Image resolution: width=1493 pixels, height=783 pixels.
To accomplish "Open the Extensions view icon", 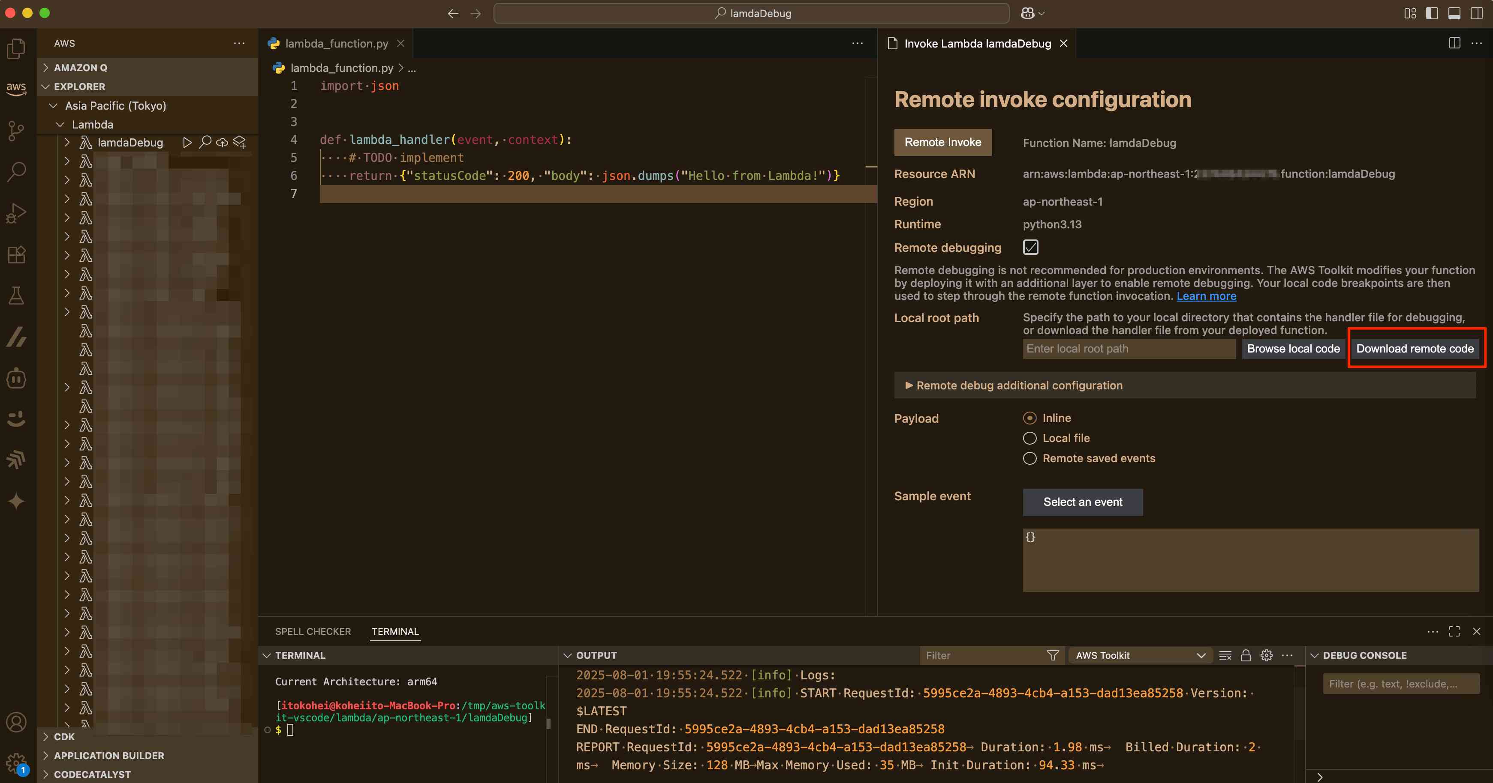I will click(16, 255).
